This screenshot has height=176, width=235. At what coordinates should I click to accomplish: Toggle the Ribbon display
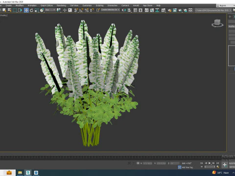click(x=147, y=10)
